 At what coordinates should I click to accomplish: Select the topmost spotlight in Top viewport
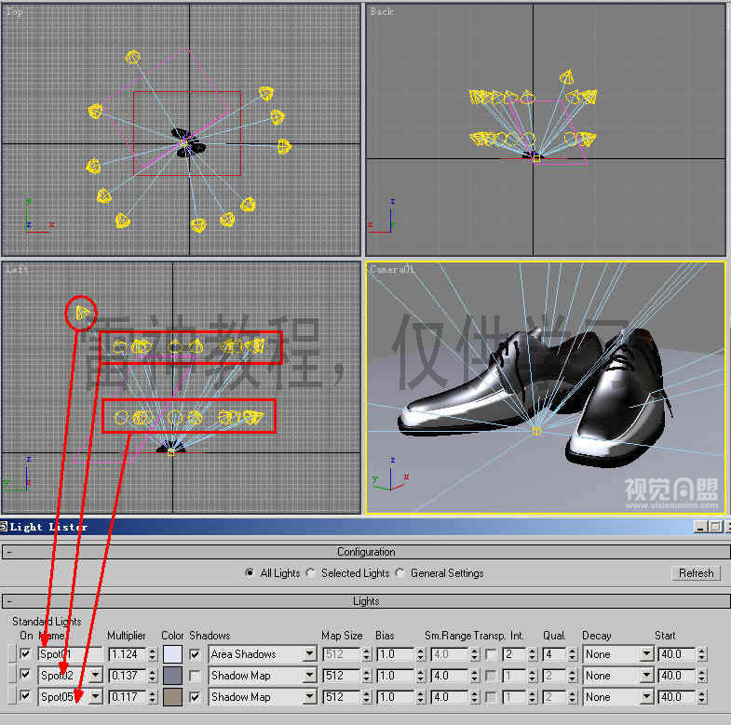coord(134,58)
